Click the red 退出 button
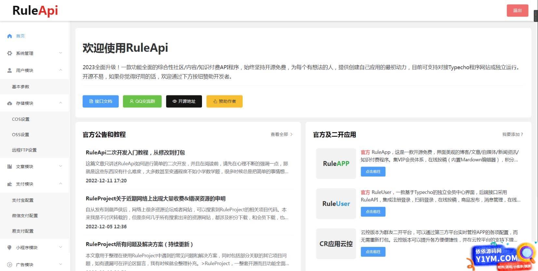The width and height of the screenshot is (538, 271). pyautogui.click(x=517, y=11)
